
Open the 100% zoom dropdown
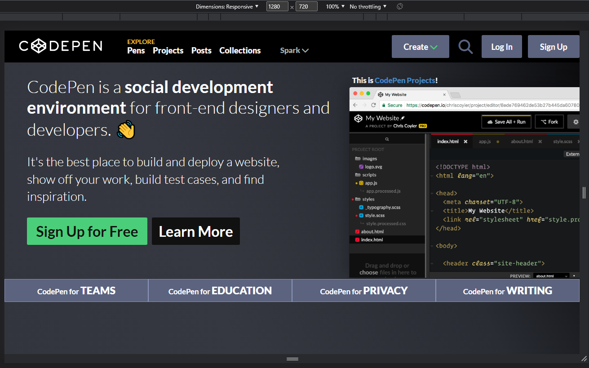coord(335,7)
